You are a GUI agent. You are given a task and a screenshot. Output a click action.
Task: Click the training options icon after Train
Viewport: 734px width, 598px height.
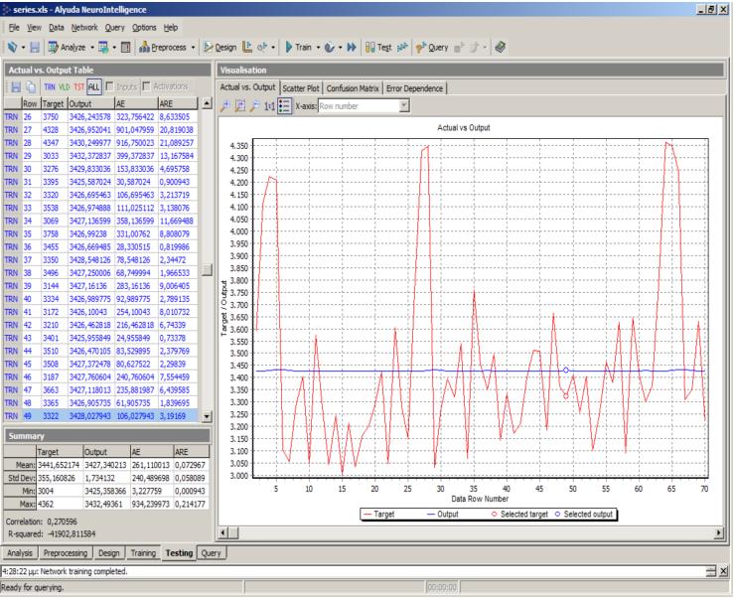pos(330,47)
